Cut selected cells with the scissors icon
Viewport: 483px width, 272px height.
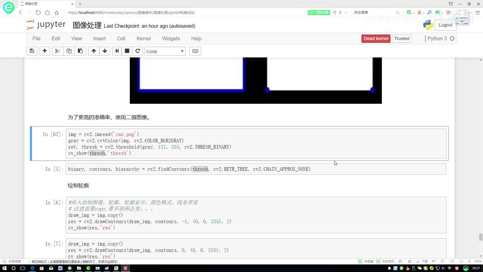coord(57,51)
